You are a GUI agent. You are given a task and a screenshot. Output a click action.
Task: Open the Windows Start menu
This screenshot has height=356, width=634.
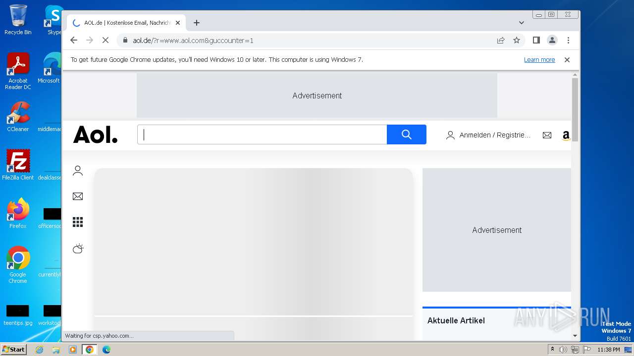(13, 349)
